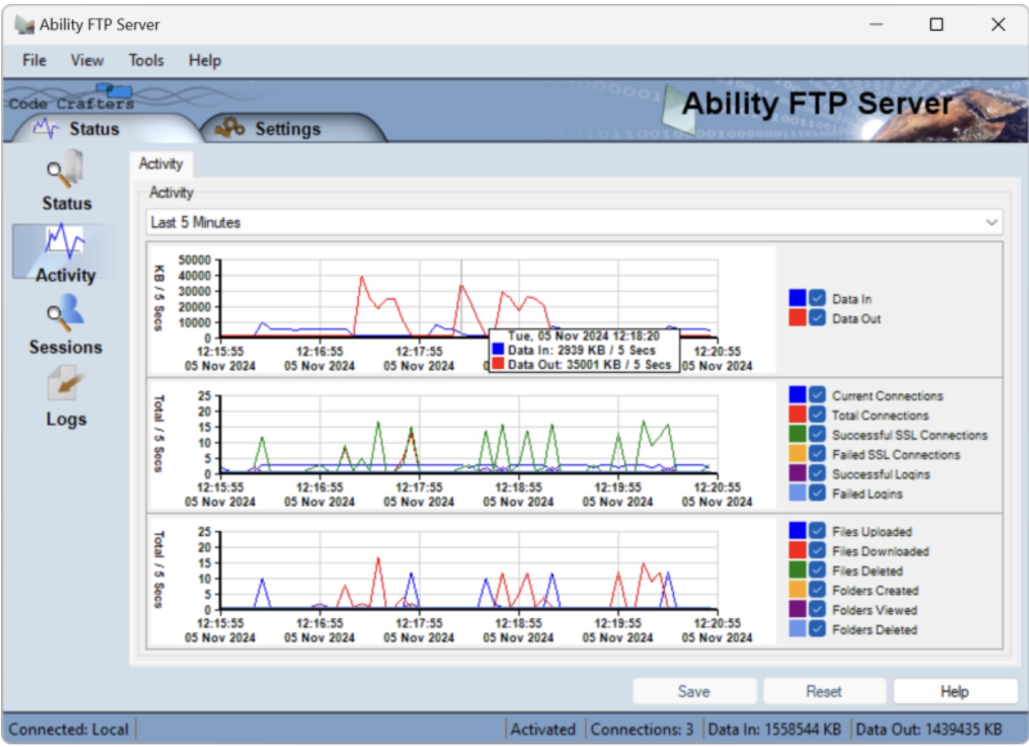
Task: Click the green Successful SSL Connections swatch
Action: click(797, 434)
